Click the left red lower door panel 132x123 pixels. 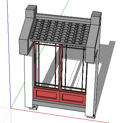47,94
